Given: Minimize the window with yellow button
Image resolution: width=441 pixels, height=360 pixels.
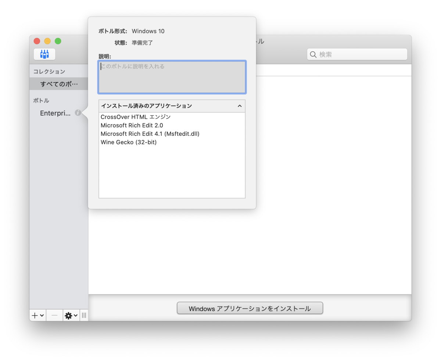Looking at the screenshot, I should [47, 41].
